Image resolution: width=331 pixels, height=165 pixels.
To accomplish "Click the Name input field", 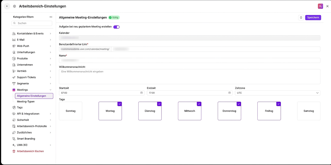I will (x=189, y=60).
